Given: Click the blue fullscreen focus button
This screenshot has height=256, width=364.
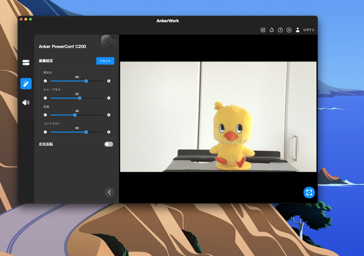Looking at the screenshot, I should click(309, 193).
